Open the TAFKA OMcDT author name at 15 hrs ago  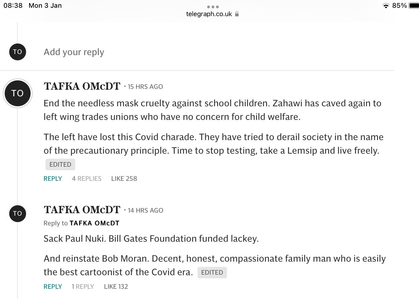click(82, 86)
